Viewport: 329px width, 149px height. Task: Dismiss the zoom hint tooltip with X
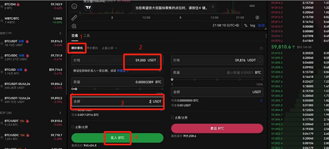[213, 7]
